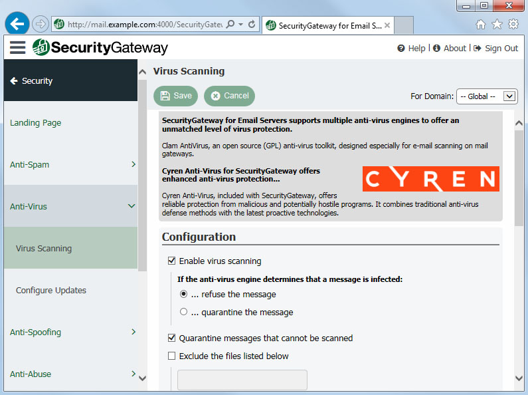Save the virus scanning settings
The width and height of the screenshot is (528, 395).
(x=175, y=96)
